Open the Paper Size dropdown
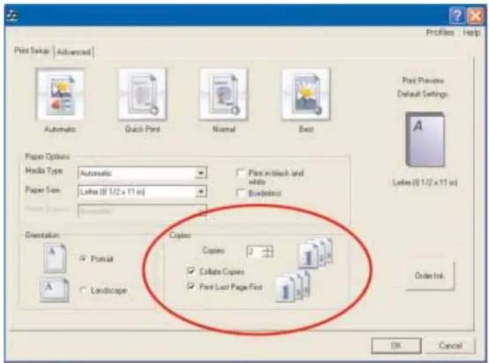 pyautogui.click(x=201, y=191)
